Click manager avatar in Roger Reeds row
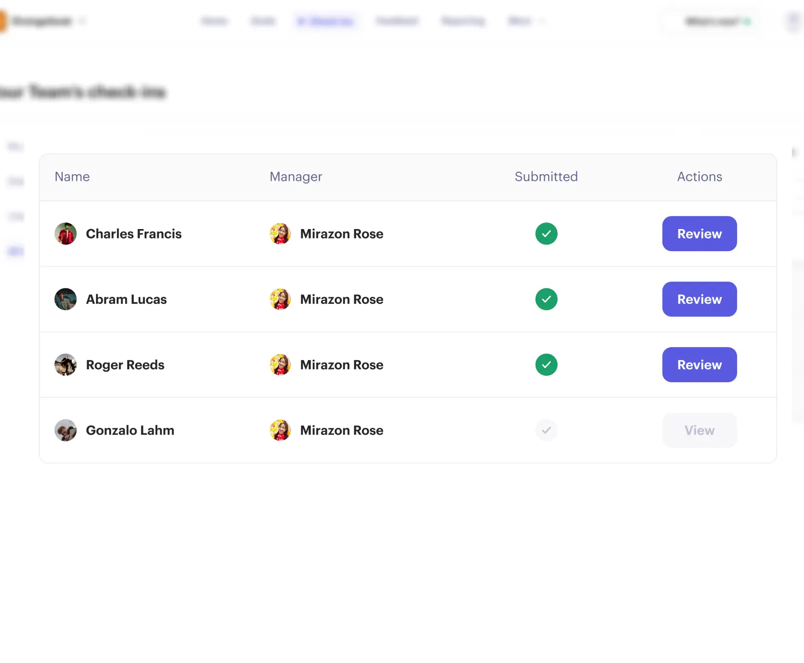This screenshot has width=804, height=663. pyautogui.click(x=280, y=365)
